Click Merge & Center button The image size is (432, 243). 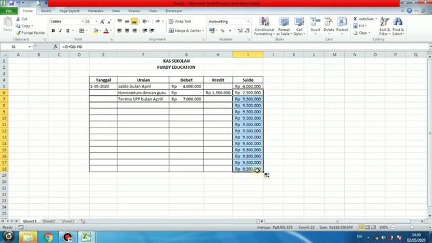(x=184, y=30)
